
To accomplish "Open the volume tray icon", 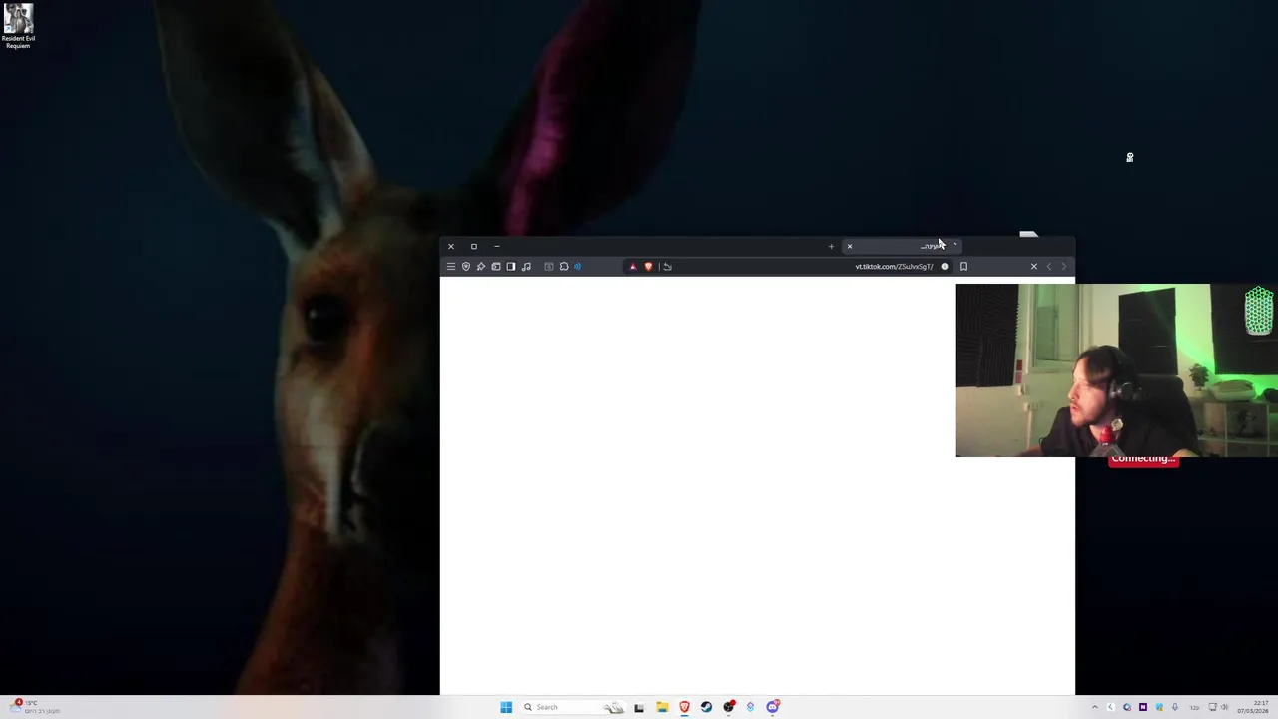I will (x=1225, y=707).
